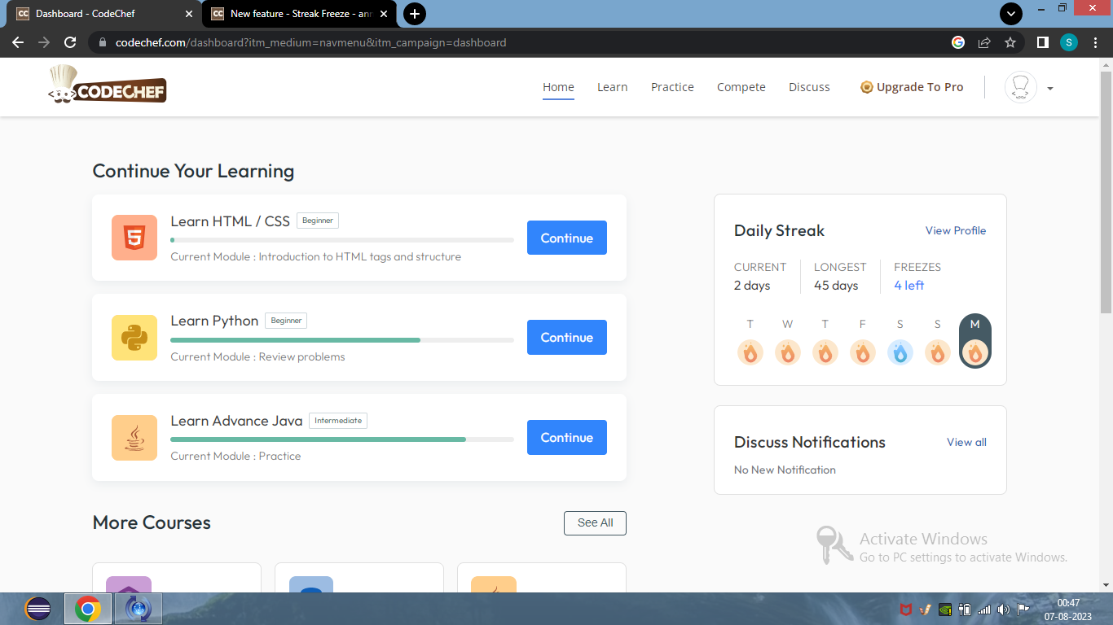The height and width of the screenshot is (625, 1113).
Task: Toggle the browser side panel
Action: click(x=1042, y=42)
